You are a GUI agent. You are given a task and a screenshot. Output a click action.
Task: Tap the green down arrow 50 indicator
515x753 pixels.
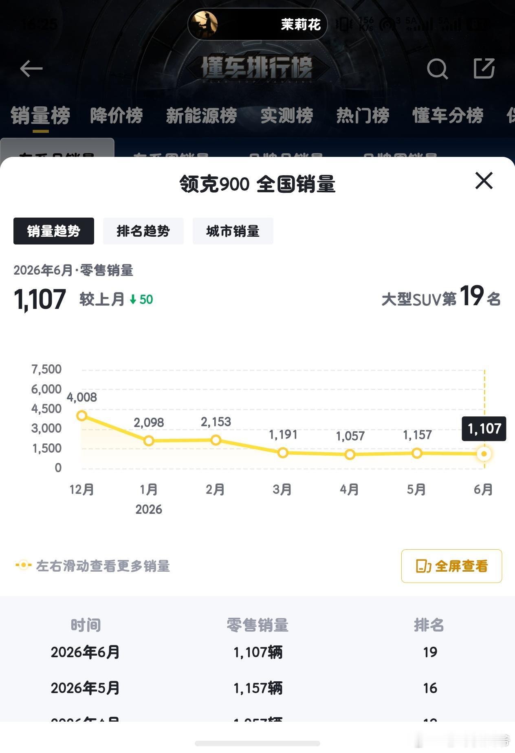tap(141, 299)
